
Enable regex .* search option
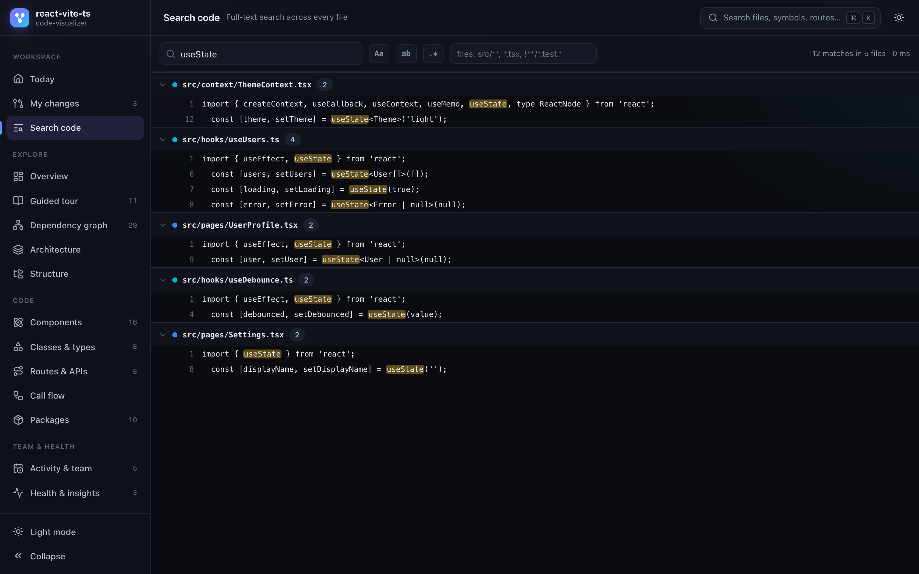(x=433, y=54)
